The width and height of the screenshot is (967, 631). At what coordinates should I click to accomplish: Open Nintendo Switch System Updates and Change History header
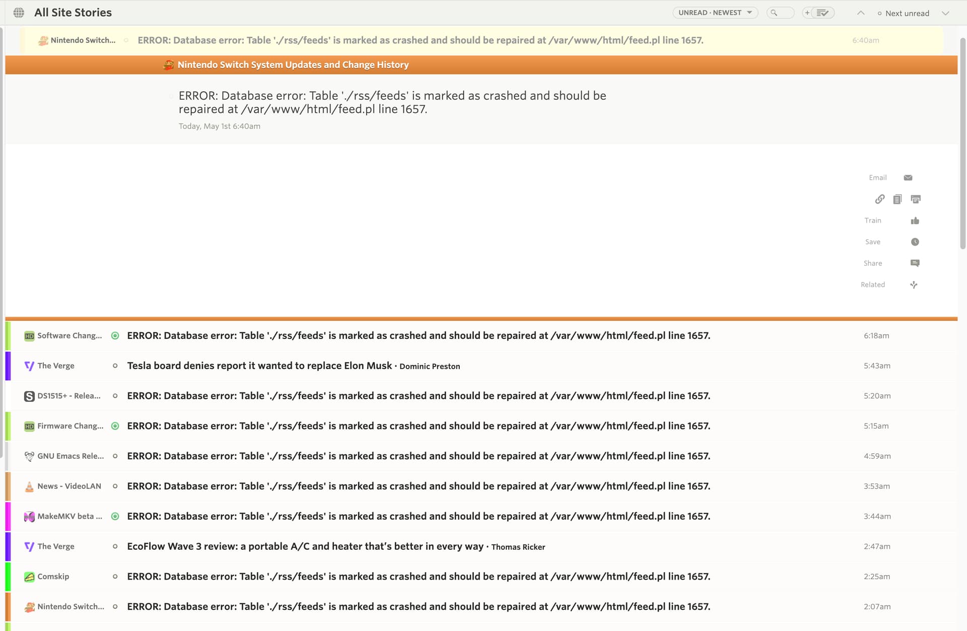(x=481, y=65)
